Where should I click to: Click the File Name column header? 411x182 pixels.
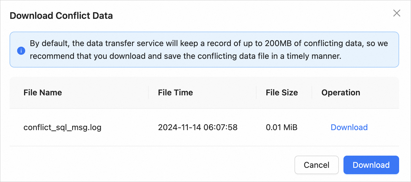point(43,92)
